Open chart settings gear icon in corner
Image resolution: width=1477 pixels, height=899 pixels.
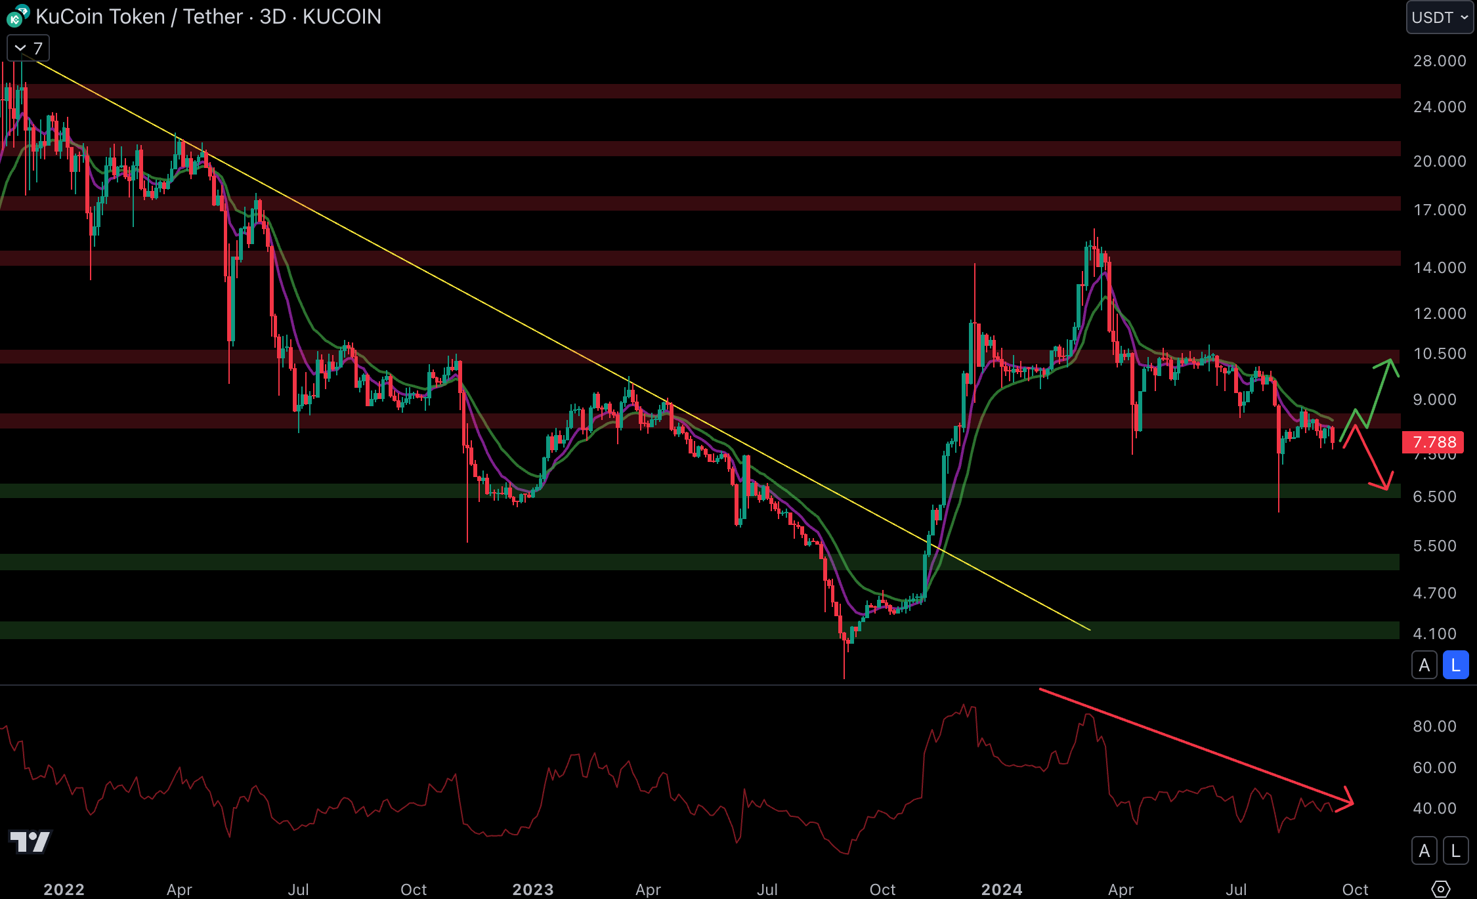coord(1440,889)
